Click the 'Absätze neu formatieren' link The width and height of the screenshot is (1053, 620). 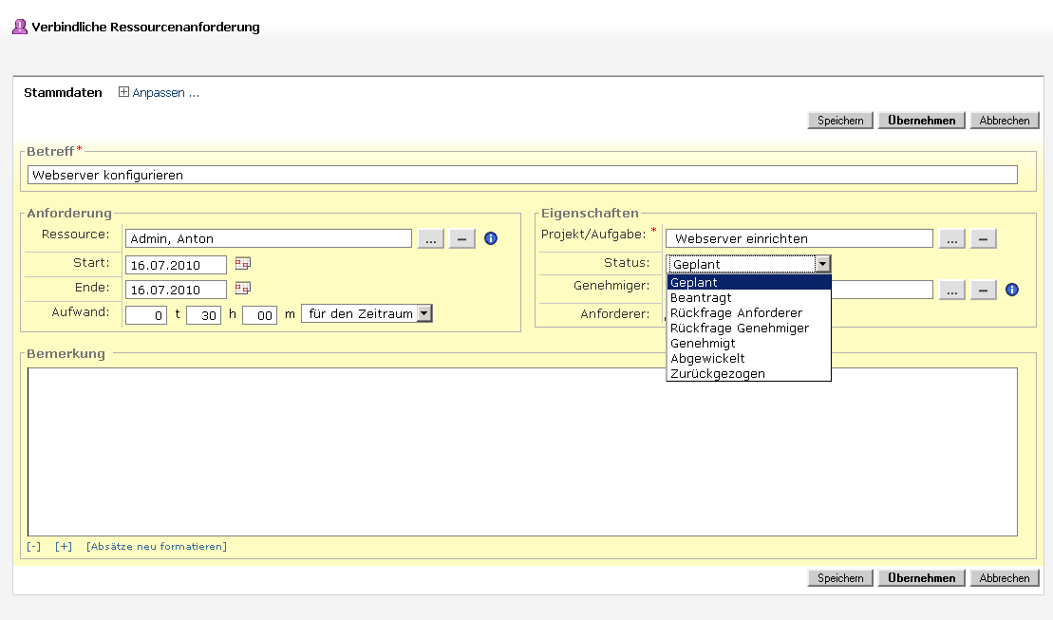tap(157, 546)
